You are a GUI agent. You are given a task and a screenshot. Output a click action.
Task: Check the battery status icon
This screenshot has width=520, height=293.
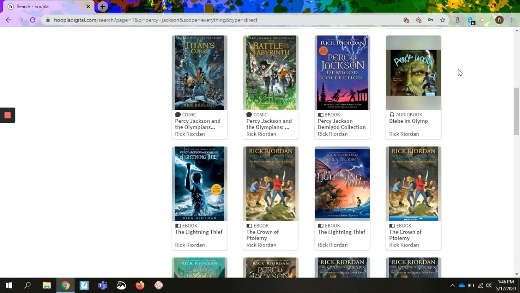[471, 285]
